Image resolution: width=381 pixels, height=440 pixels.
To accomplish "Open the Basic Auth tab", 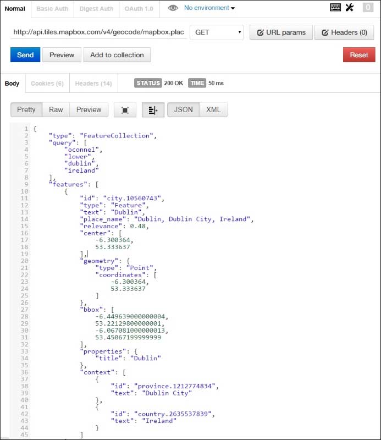I will [52, 9].
